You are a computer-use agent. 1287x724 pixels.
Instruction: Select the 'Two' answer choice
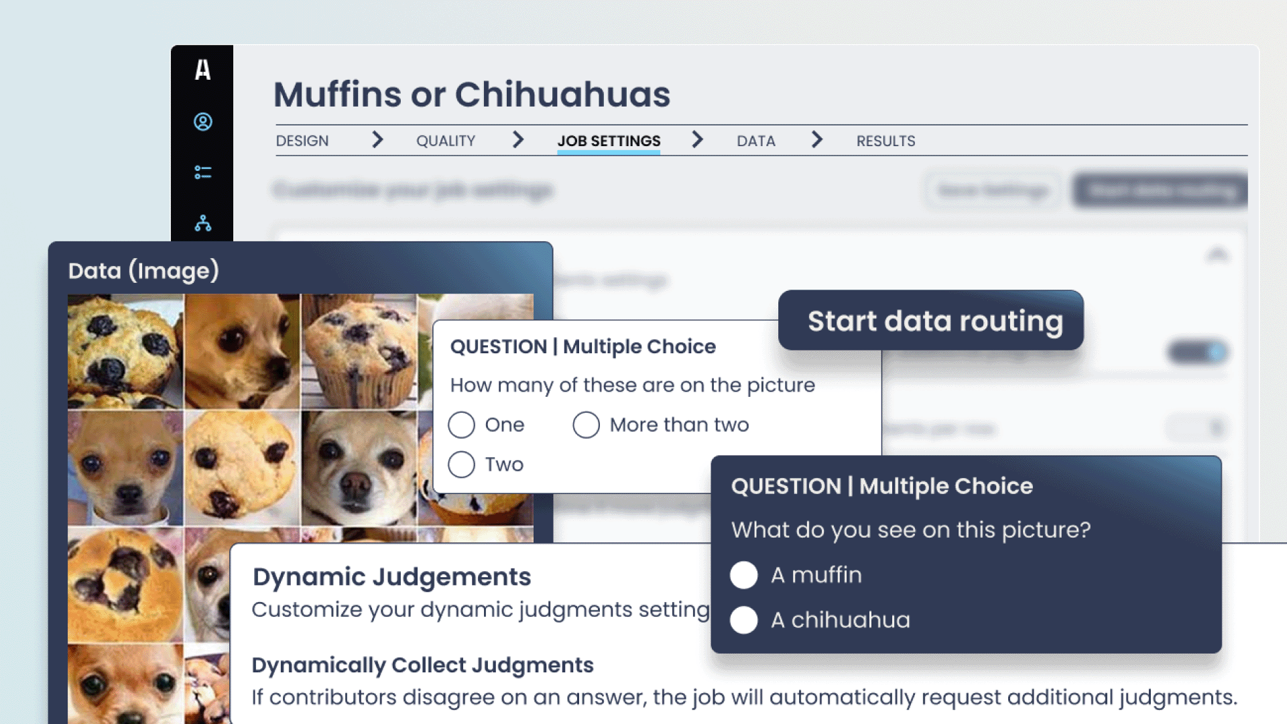click(461, 464)
